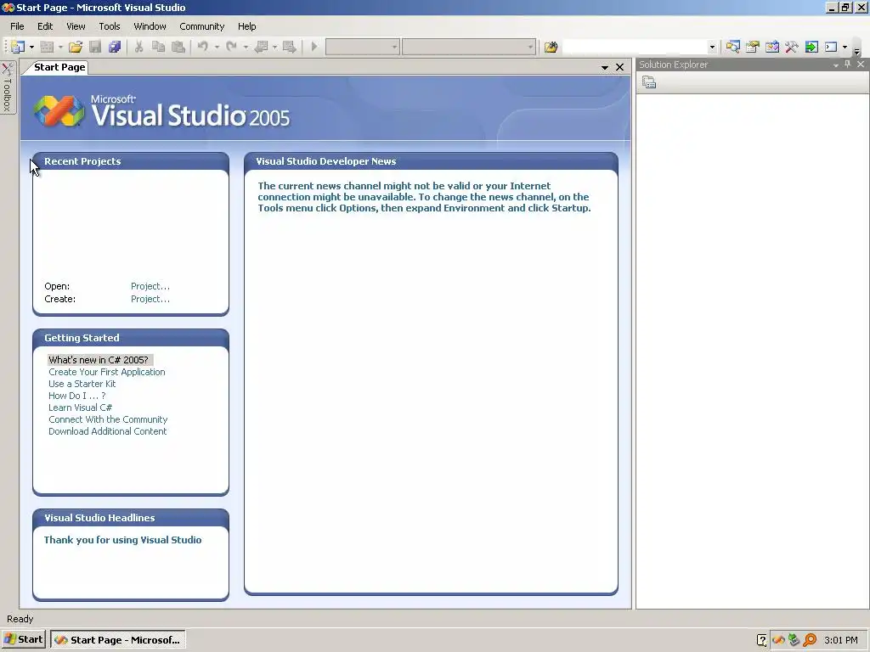The image size is (870, 652).
Task: Open the active files dropdown arrow
Action: pos(605,68)
